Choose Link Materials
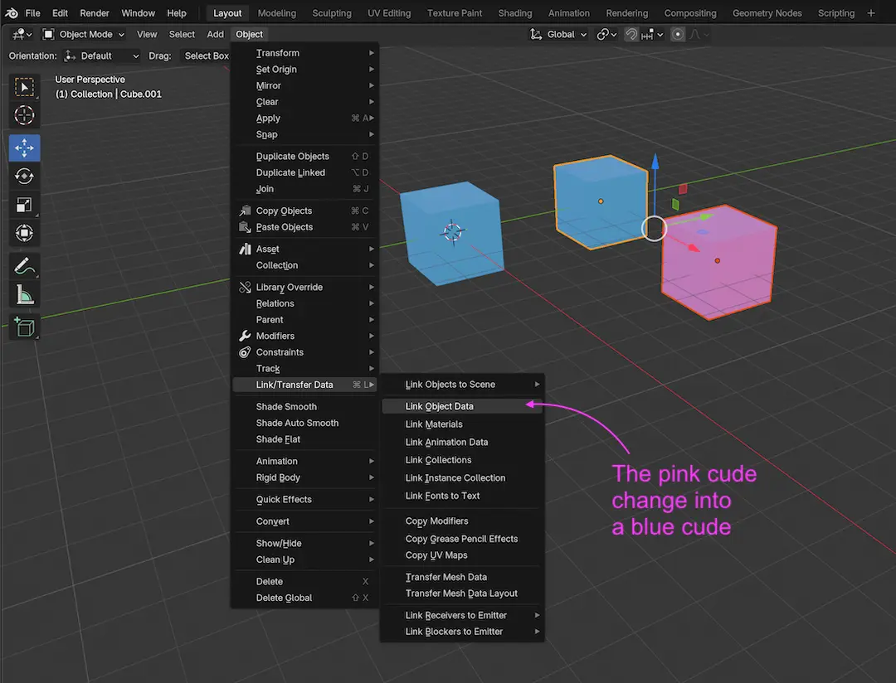The image size is (896, 683). click(x=462, y=424)
